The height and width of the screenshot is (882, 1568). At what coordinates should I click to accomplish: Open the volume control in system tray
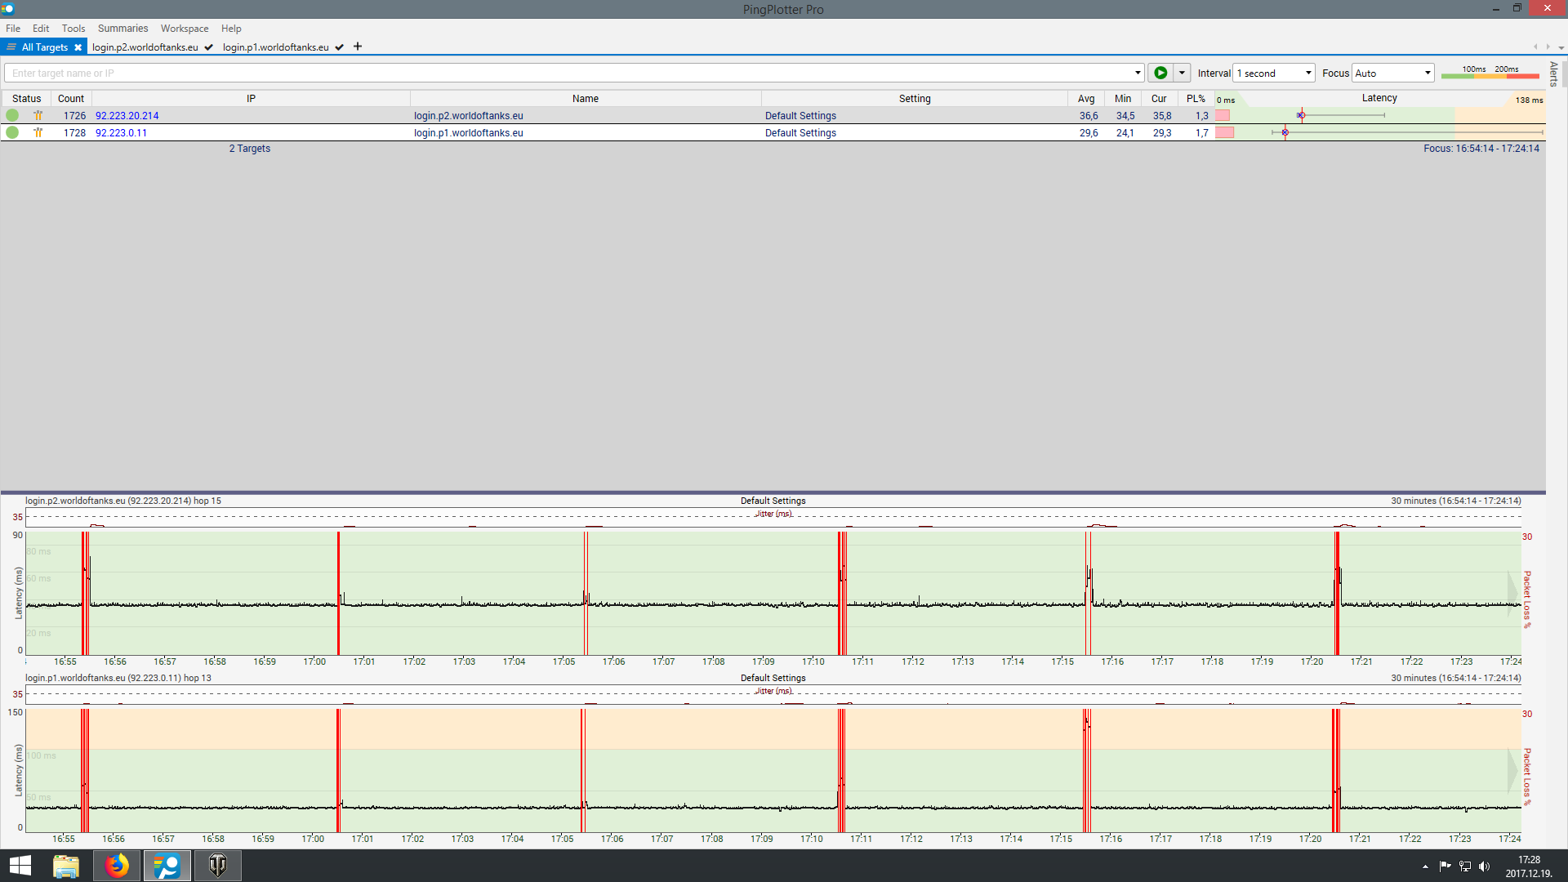(x=1484, y=866)
